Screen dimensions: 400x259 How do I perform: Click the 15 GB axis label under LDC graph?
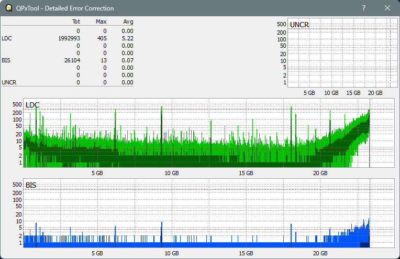tap(246, 173)
